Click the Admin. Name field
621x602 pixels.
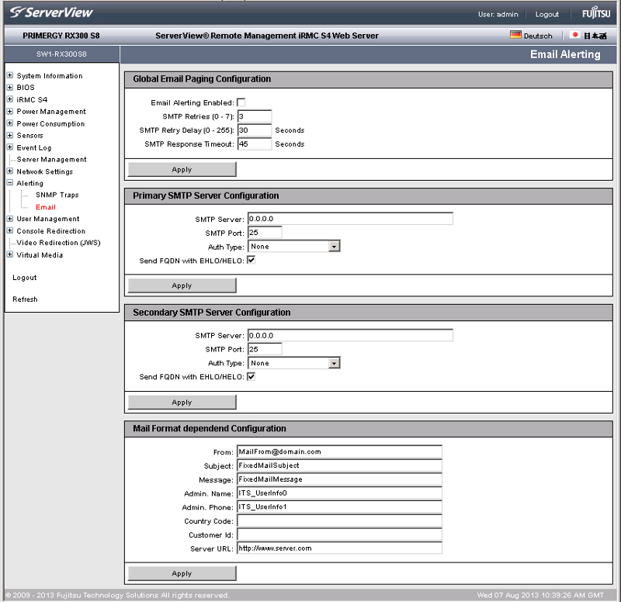pyautogui.click(x=339, y=493)
